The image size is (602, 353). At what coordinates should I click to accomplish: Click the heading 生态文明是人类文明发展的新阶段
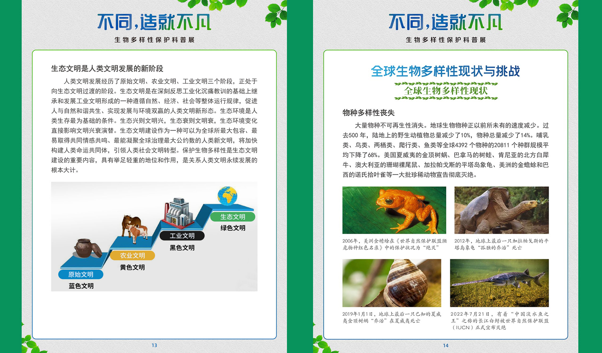tap(107, 69)
